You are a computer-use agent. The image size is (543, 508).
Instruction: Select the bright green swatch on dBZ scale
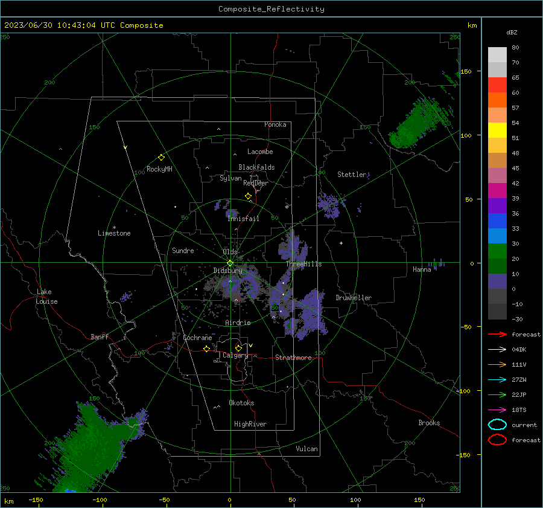tap(497, 251)
